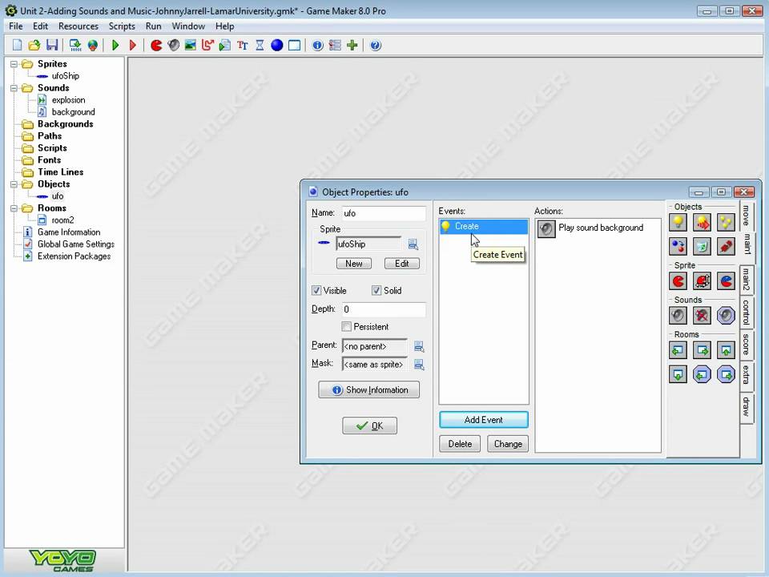Click into the object Name field
Viewport: 769px width, 577px height.
pyautogui.click(x=384, y=213)
